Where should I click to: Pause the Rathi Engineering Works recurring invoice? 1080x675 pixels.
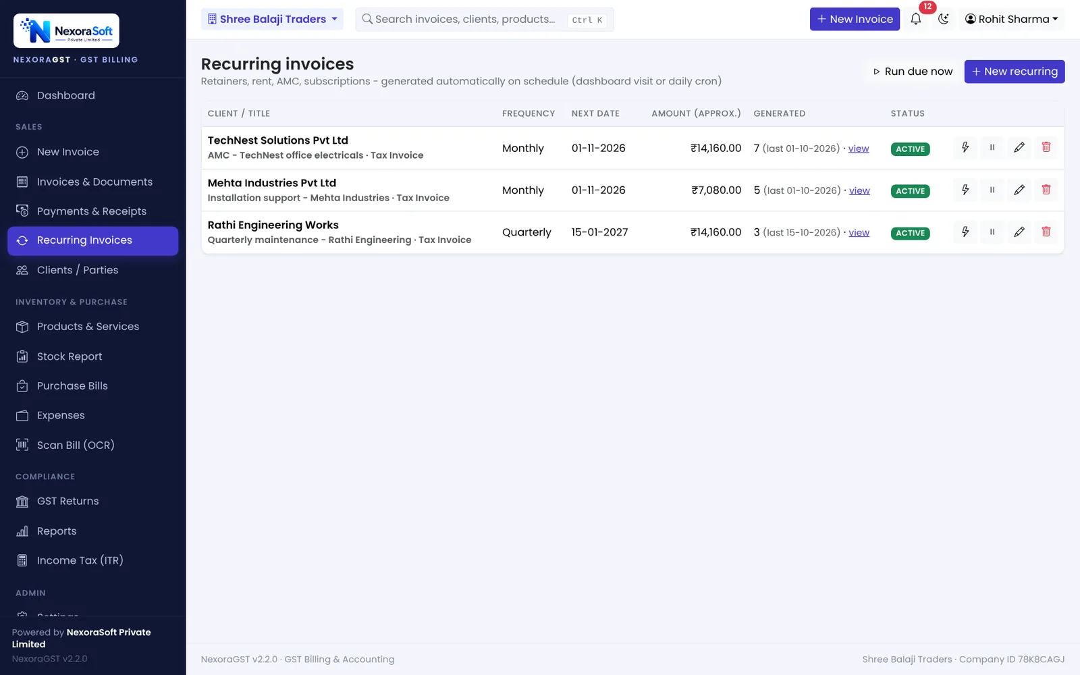pyautogui.click(x=992, y=232)
